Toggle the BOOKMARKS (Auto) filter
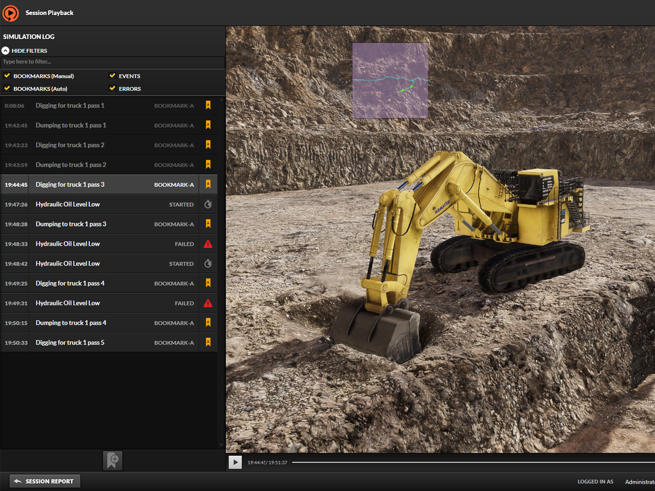Image resolution: width=655 pixels, height=491 pixels. click(7, 88)
